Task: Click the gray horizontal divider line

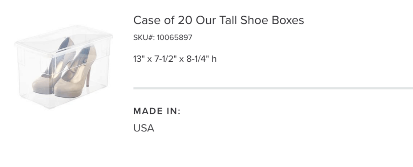Action: click(273, 88)
